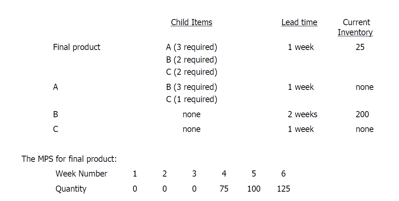Click the text A (3 required)
The height and width of the screenshot is (201, 399).
[x=191, y=47]
